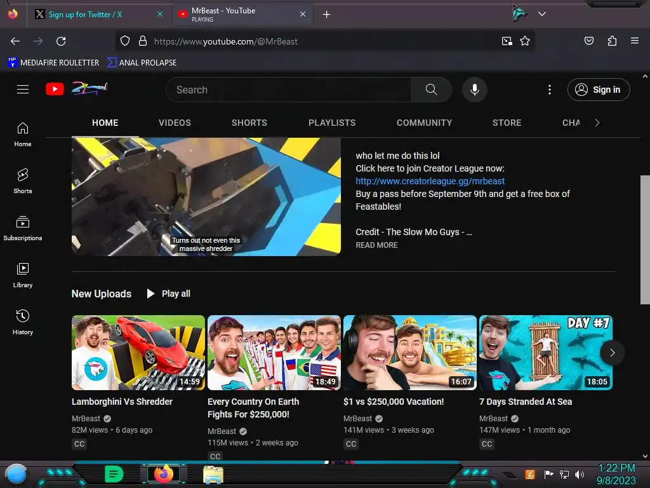Viewport: 650px width, 488px height.
Task: Open $1 vs $250,000 Vacation thumbnail
Action: coord(409,353)
